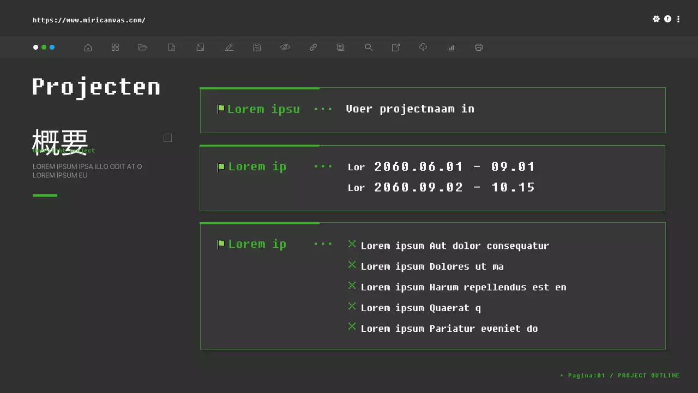Open the ellipsis beside the dates card title
The image size is (698, 393).
pyautogui.click(x=323, y=167)
